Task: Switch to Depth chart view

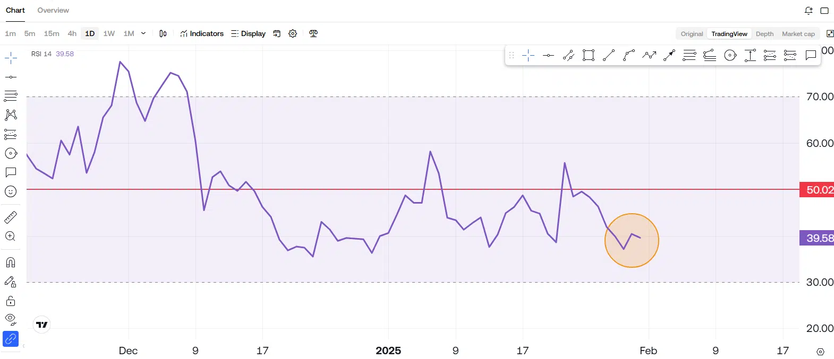Action: pyautogui.click(x=764, y=34)
